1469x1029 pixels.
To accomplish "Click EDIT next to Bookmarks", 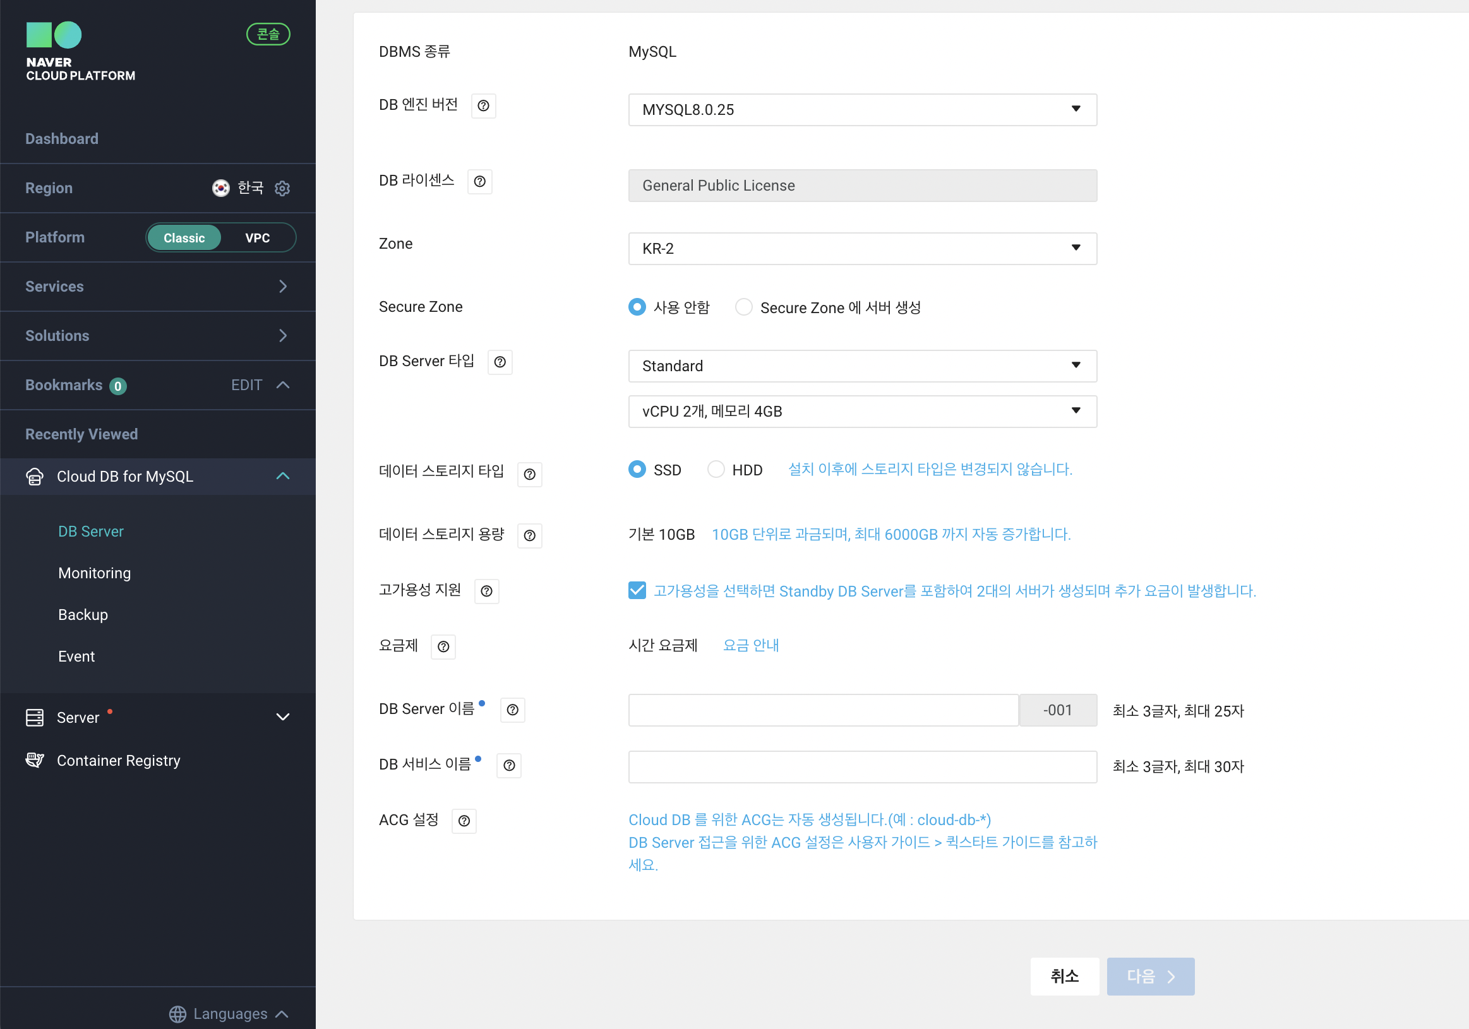I will (x=246, y=385).
